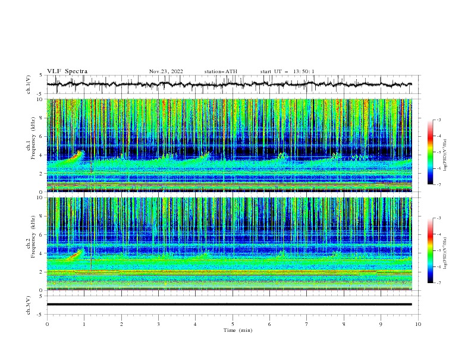Click the "-3" tick on upper colorbar
This screenshot has width=471, height=364.
[439, 120]
